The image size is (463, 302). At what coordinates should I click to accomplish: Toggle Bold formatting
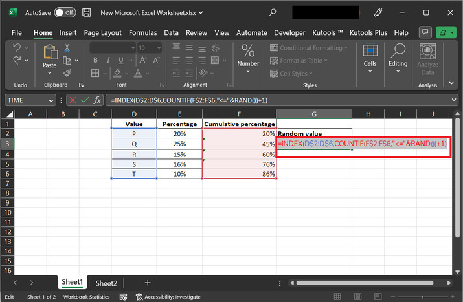click(x=95, y=61)
